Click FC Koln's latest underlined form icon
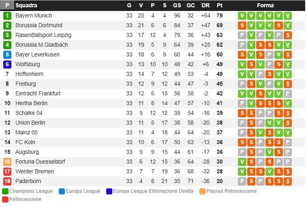This screenshot has height=207, width=306. pos(287,142)
